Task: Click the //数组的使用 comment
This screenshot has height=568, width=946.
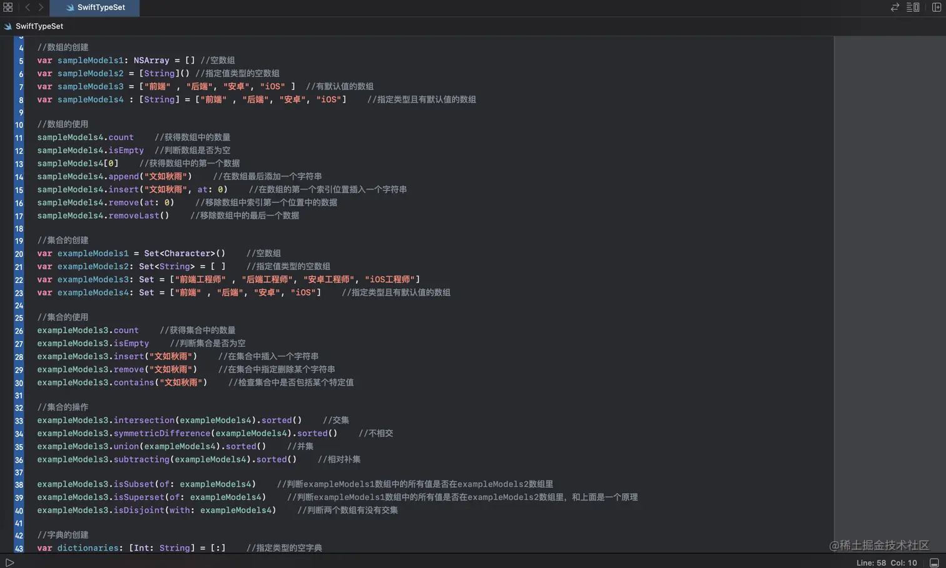Action: point(63,124)
